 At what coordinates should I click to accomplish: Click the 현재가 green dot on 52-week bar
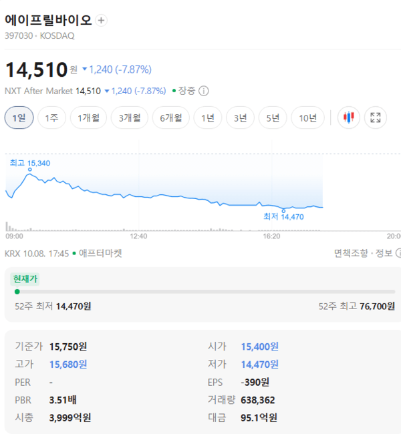[x=17, y=292]
